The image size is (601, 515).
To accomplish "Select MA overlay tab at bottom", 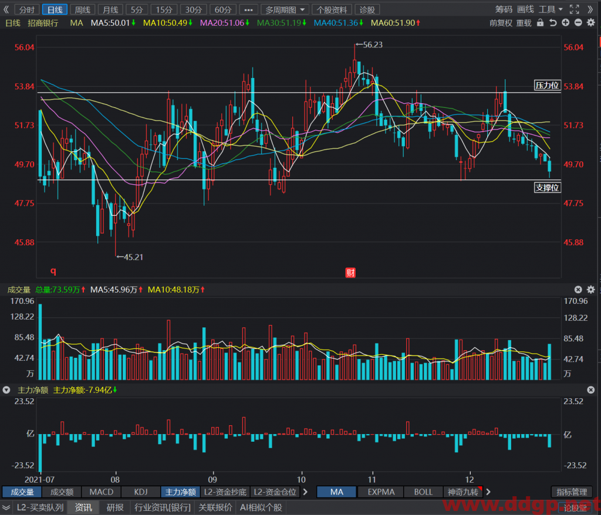I will [x=336, y=492].
